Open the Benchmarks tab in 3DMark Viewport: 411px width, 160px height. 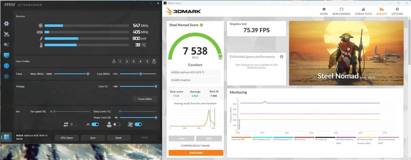click(341, 11)
